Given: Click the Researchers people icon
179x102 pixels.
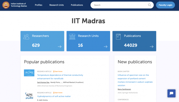Looking at the screenshot, I should pos(26,37).
